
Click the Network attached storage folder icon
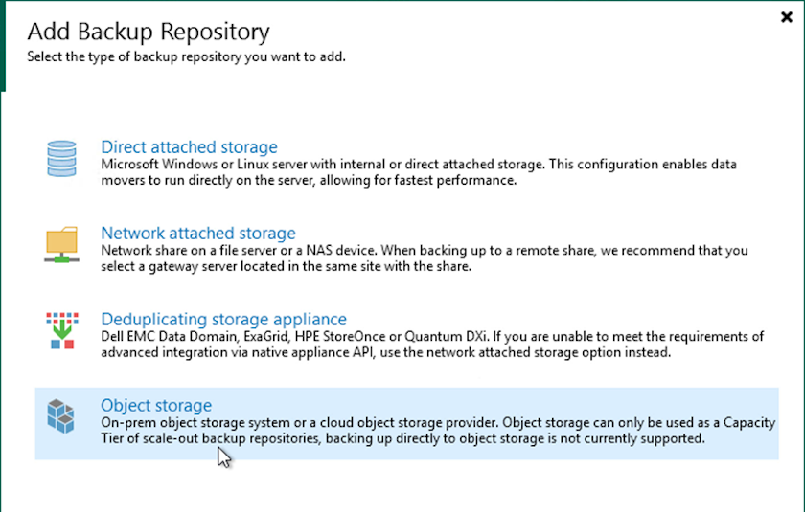(x=61, y=244)
